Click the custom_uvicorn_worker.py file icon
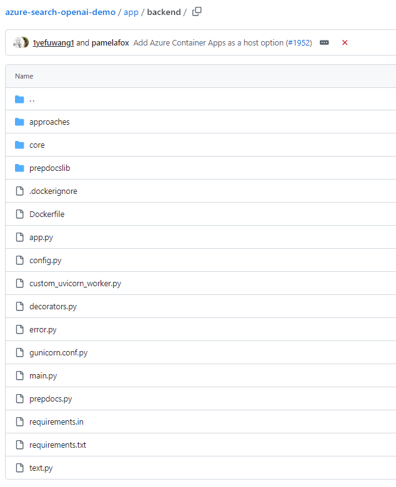Viewport: 396px width, 487px height. pyautogui.click(x=19, y=283)
